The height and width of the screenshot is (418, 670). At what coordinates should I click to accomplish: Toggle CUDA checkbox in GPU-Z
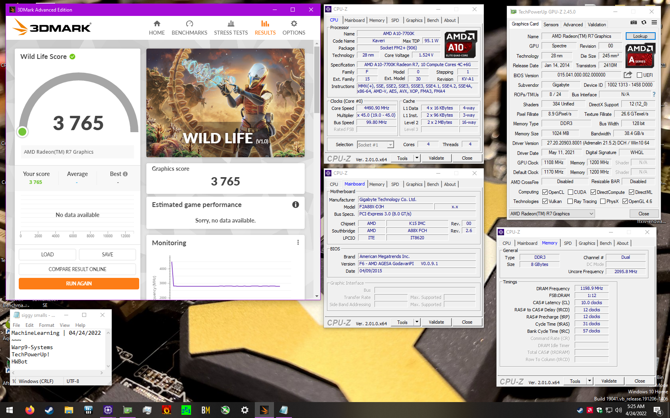coord(570,192)
